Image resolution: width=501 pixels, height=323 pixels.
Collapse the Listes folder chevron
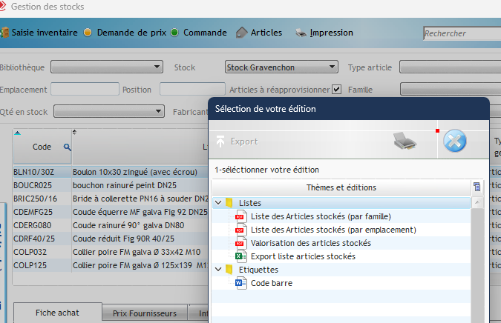pos(218,203)
